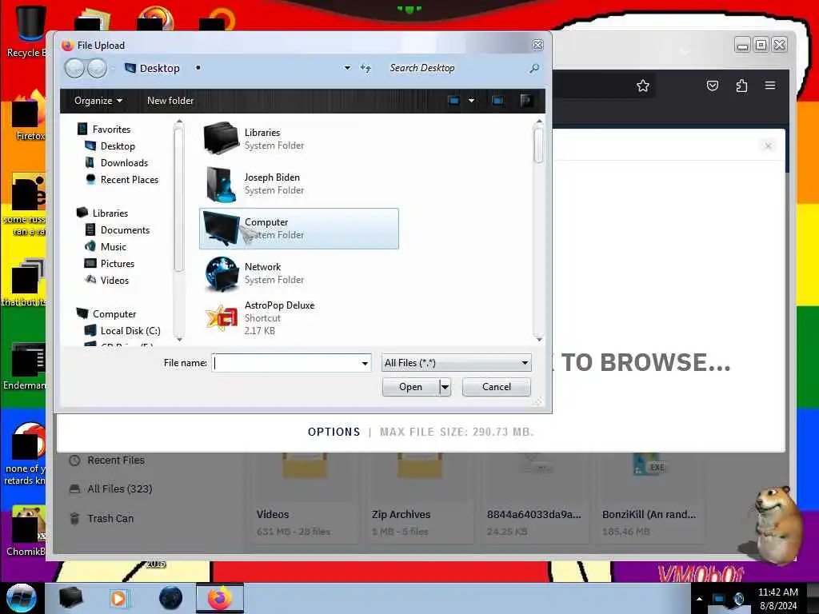The image size is (819, 614).
Task: Select the AstroPop Deluxe shortcut
Action: [299, 317]
